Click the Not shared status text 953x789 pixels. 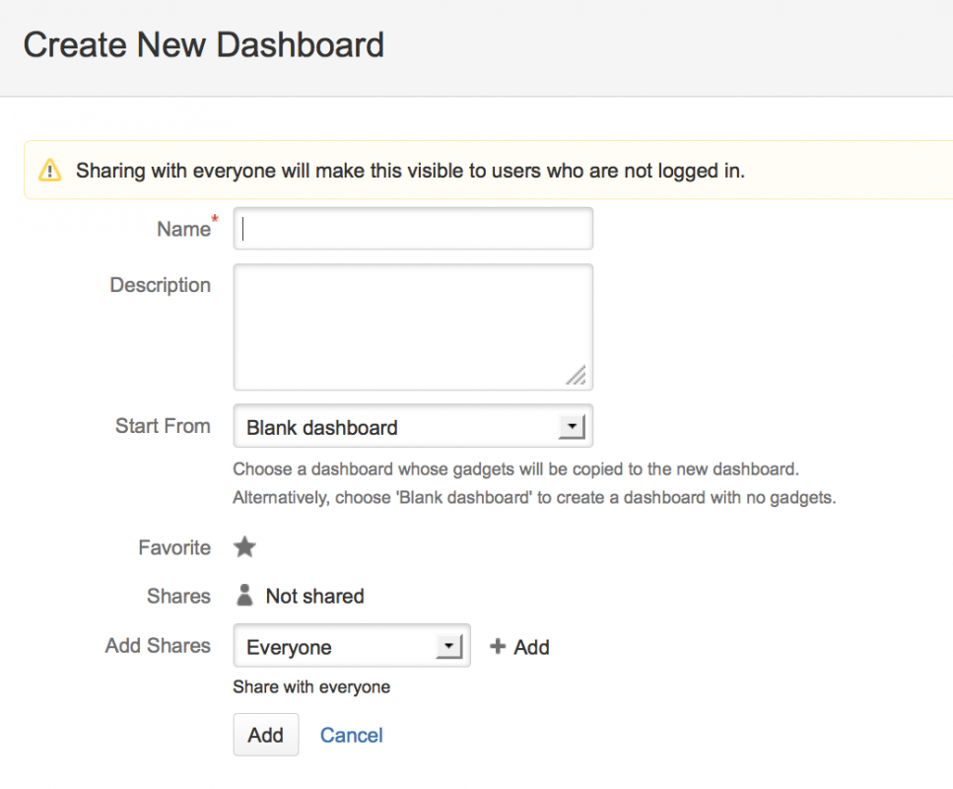pyautogui.click(x=314, y=597)
